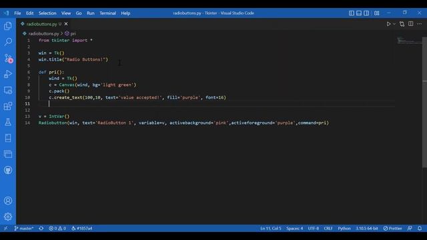Click line number 12 in the gutter
The height and width of the screenshot is (240, 427).
coord(27,110)
